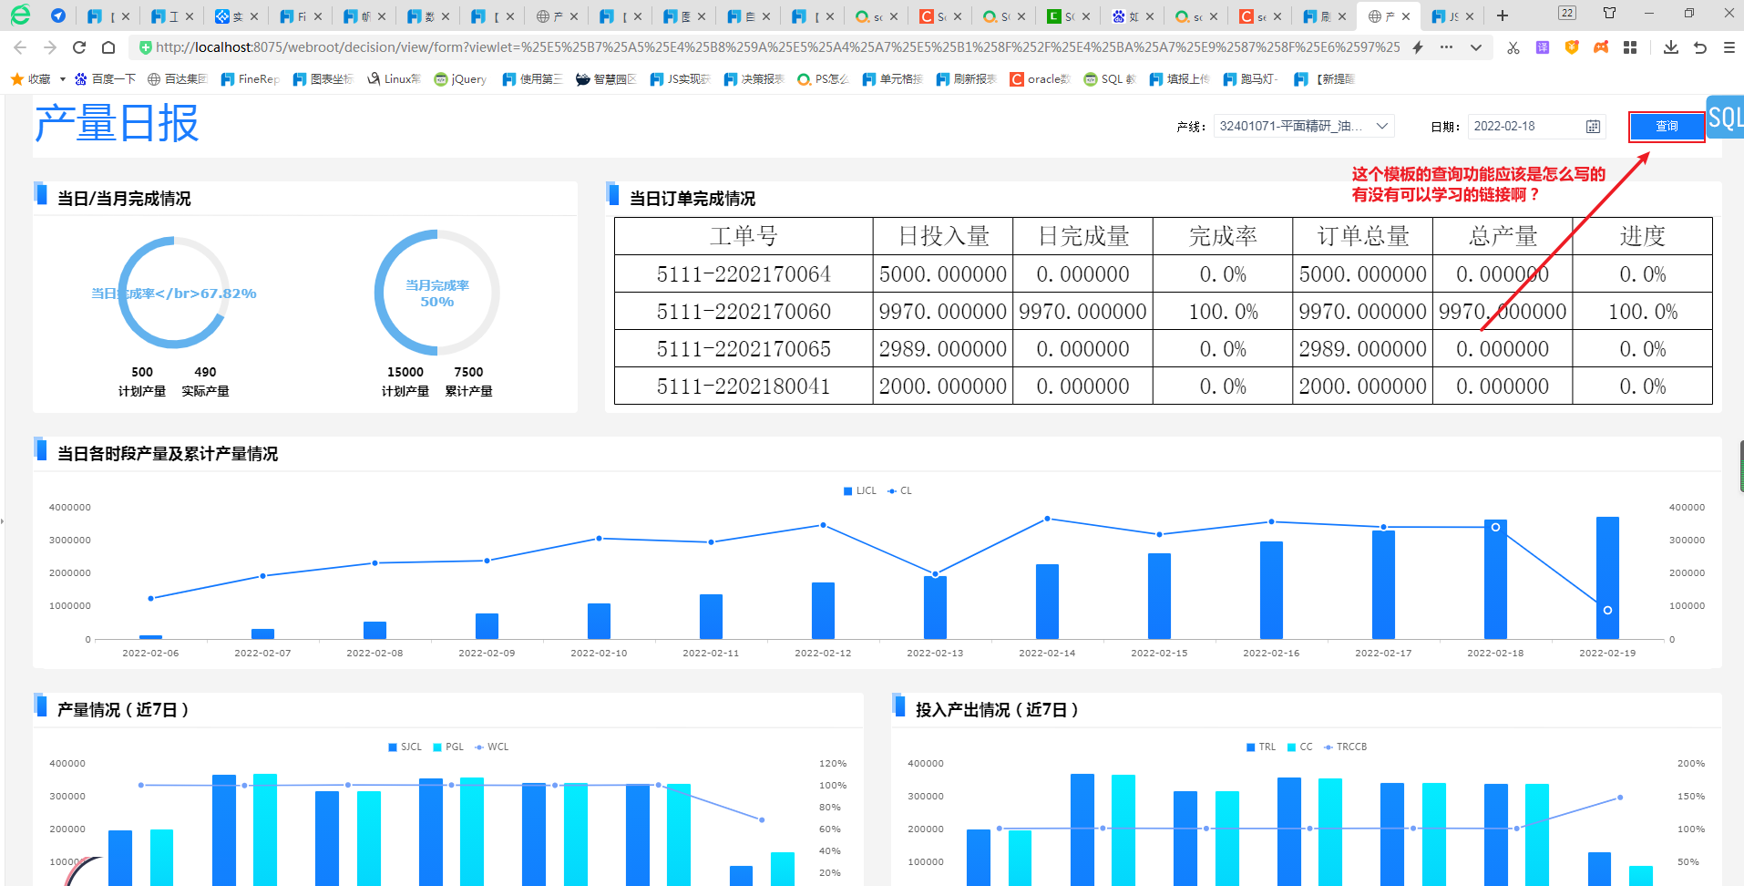Open the oracle bookmark
1744x886 pixels.
1040,79
